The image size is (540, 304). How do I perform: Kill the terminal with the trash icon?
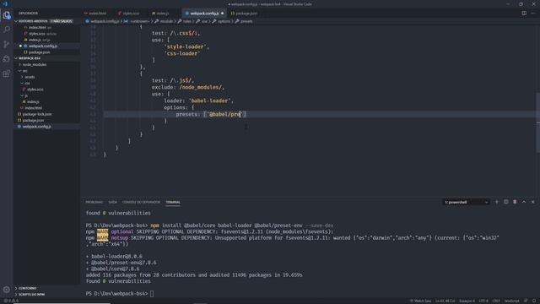point(515,202)
